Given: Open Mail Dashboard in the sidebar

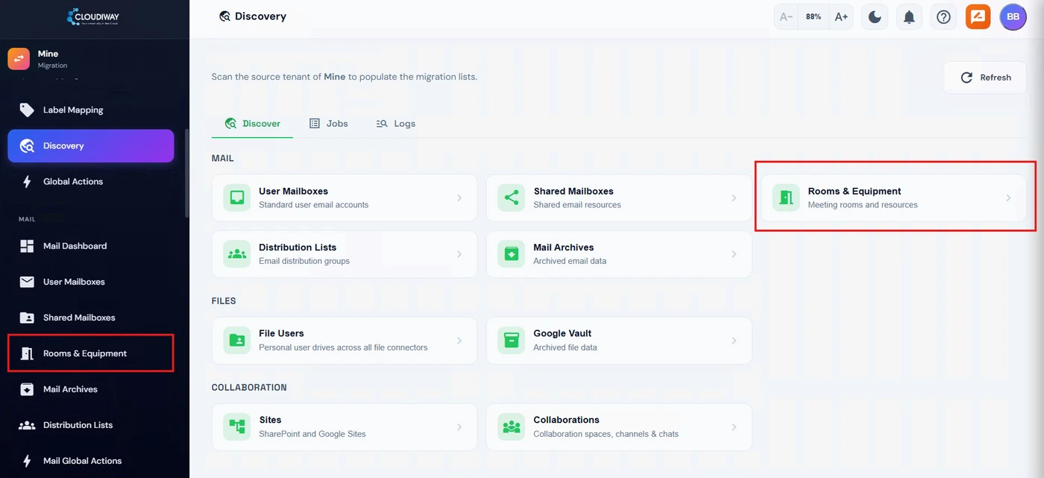Looking at the screenshot, I should point(91,246).
